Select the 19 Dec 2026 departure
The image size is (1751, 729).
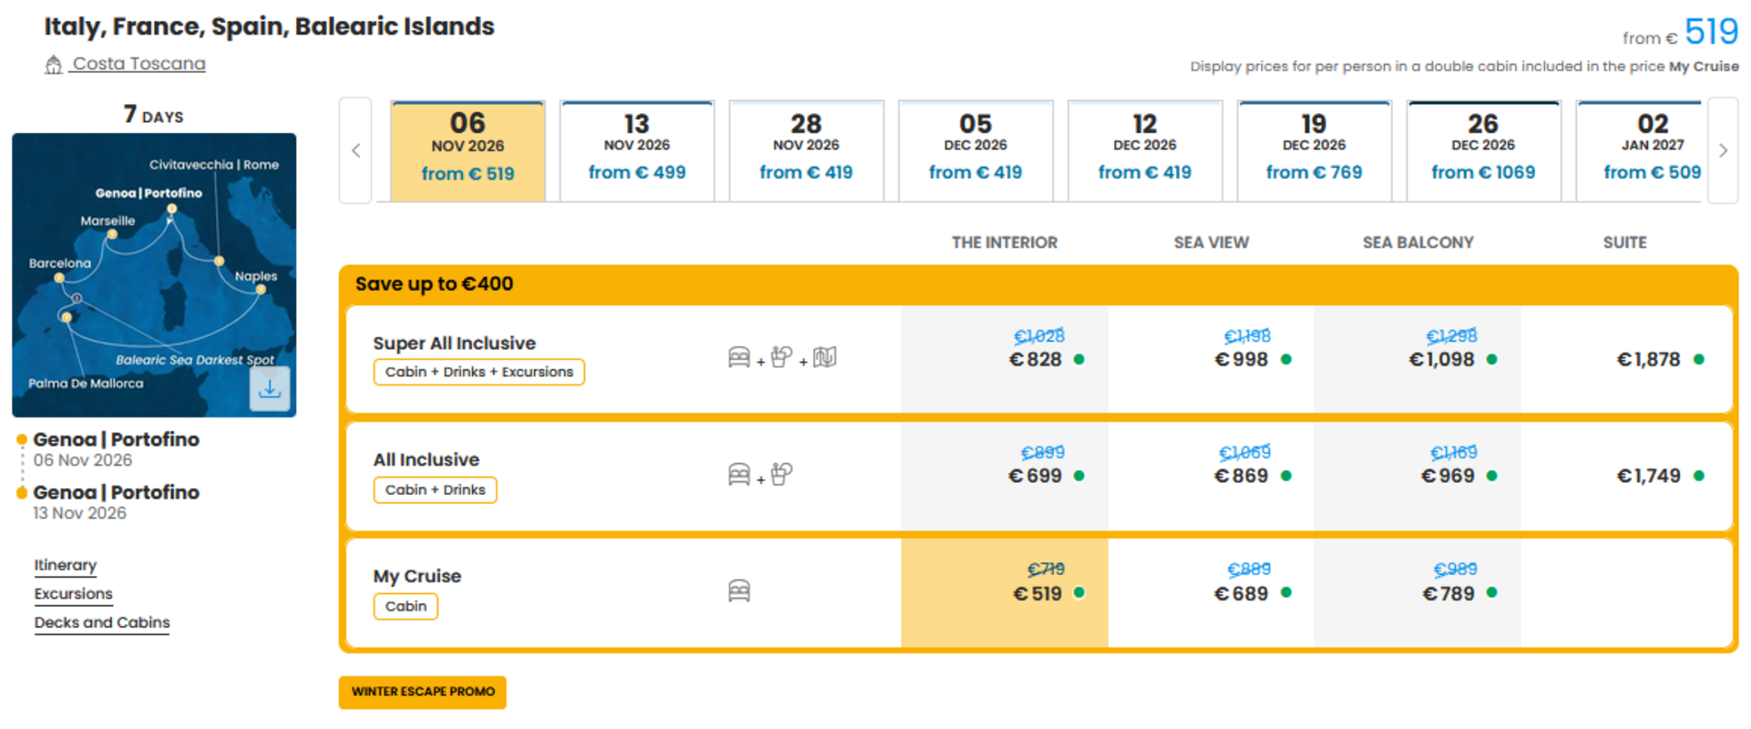coord(1314,150)
